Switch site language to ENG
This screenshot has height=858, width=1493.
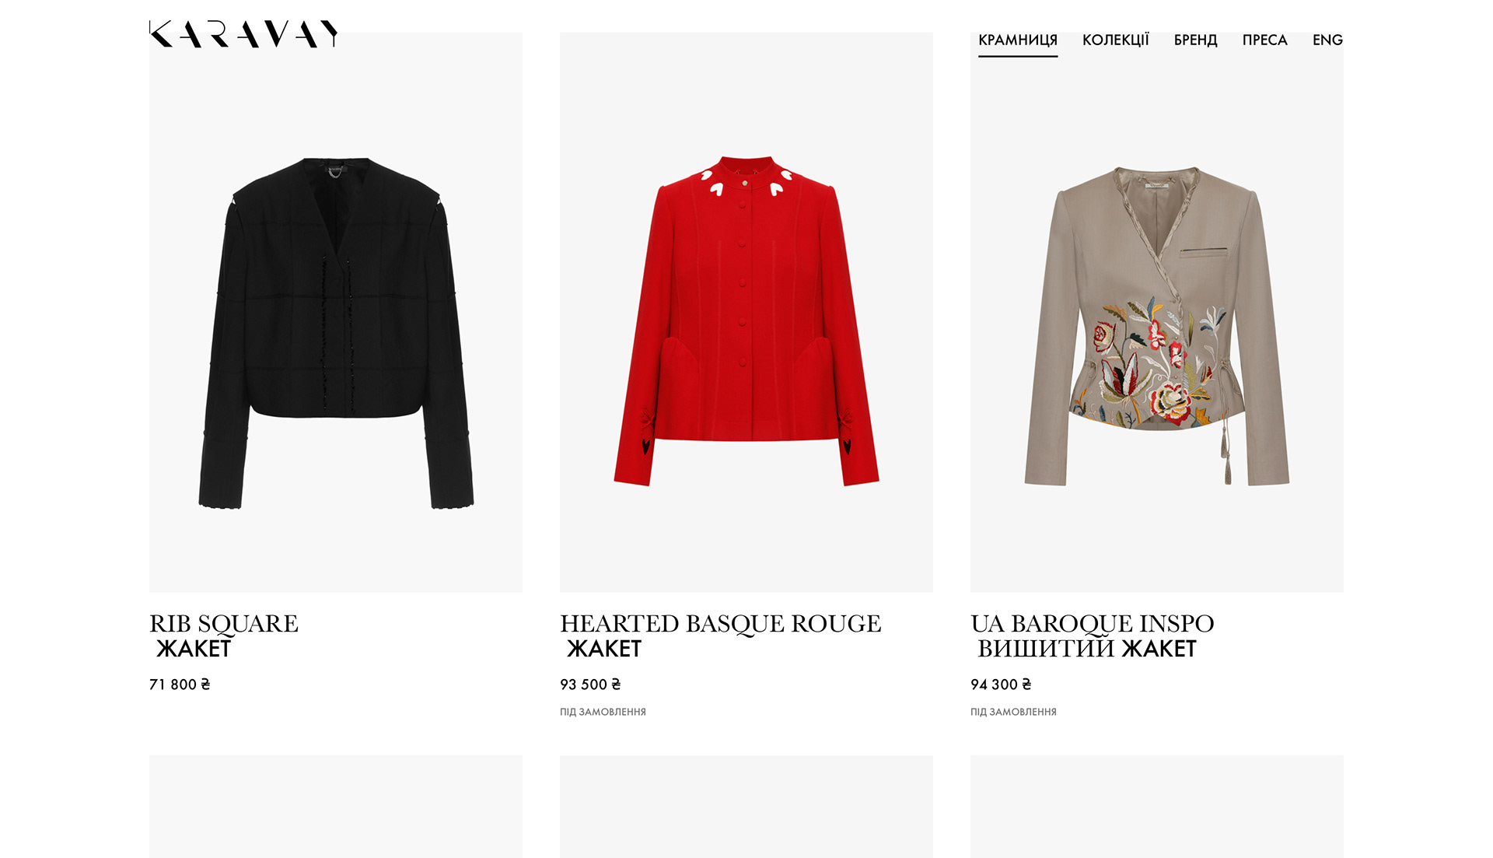(1327, 40)
